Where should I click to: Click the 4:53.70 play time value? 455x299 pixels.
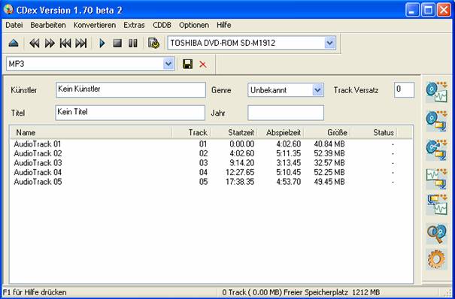pyautogui.click(x=289, y=182)
